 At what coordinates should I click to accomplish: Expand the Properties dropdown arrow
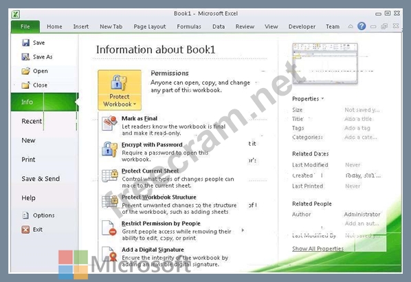coord(322,98)
